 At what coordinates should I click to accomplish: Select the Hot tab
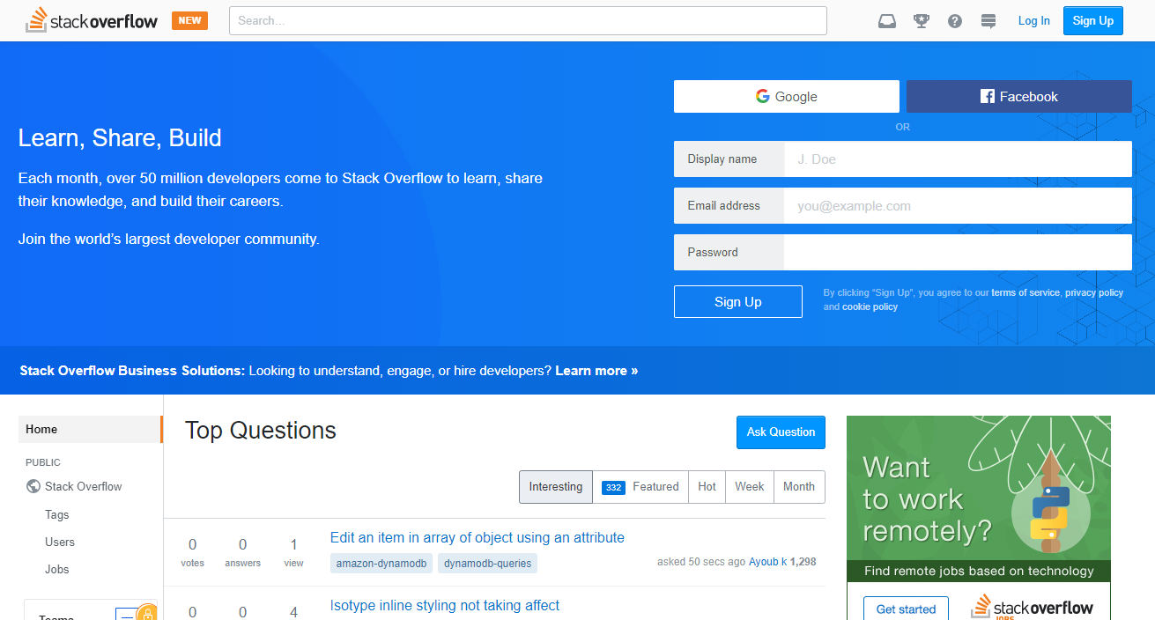(707, 486)
